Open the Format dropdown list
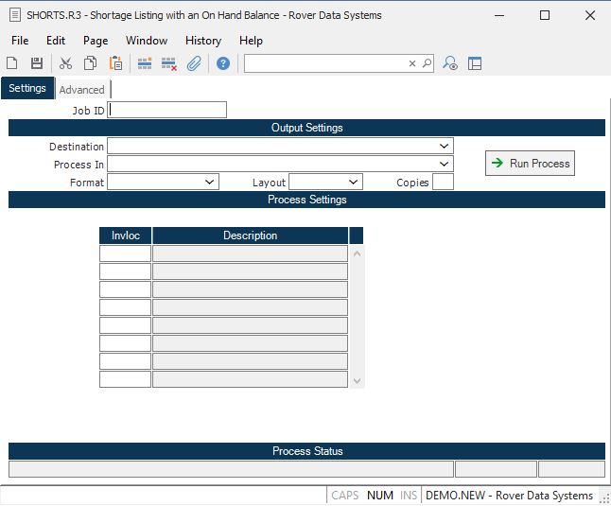This screenshot has height=506, width=611. (209, 182)
